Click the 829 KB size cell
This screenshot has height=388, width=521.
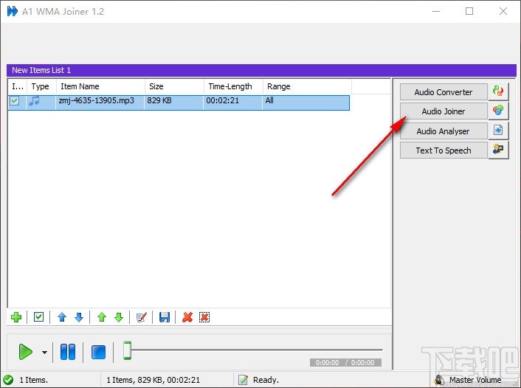[159, 100]
